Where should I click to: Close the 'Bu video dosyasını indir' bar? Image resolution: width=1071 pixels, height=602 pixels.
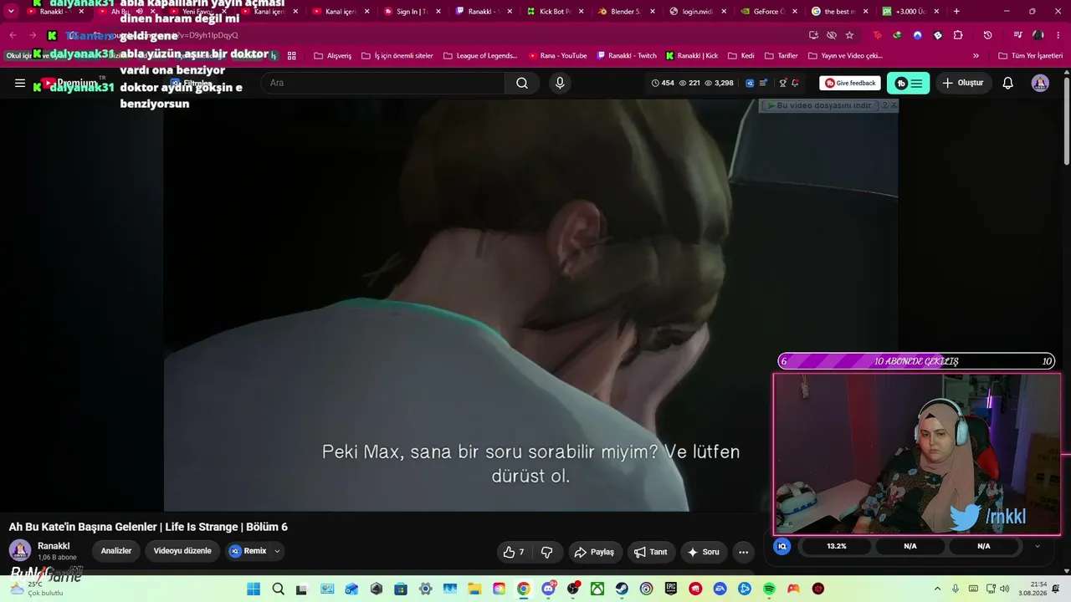[x=894, y=105]
